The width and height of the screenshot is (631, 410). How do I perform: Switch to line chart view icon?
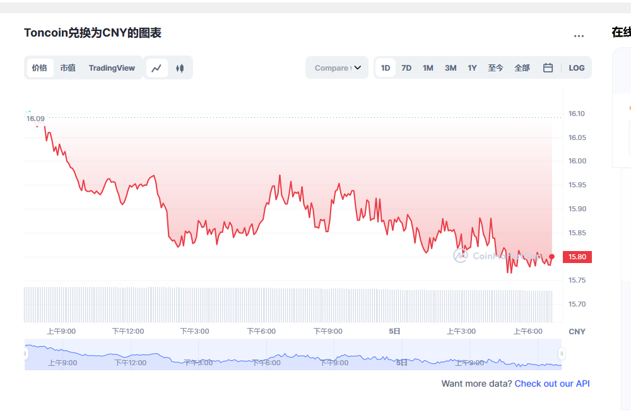coord(156,68)
